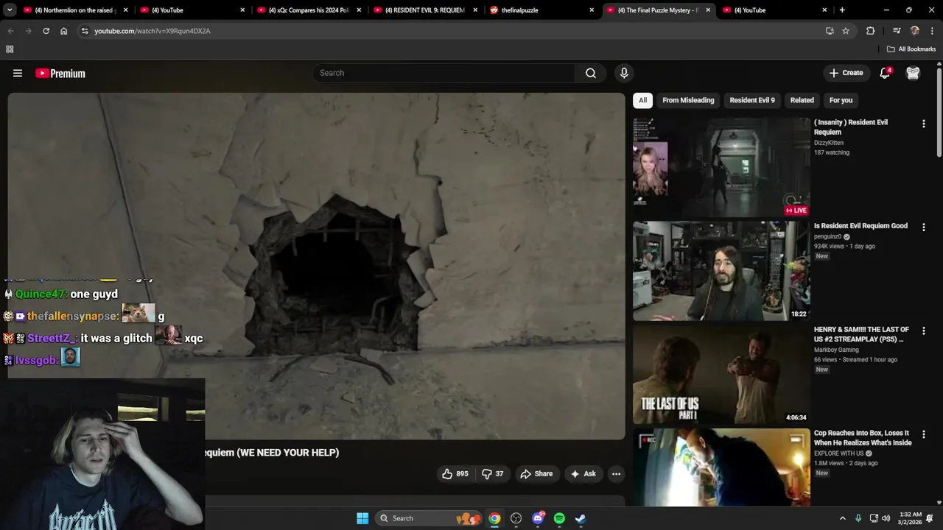Click install app icon in address bar
Image resolution: width=943 pixels, height=530 pixels.
[x=830, y=31]
